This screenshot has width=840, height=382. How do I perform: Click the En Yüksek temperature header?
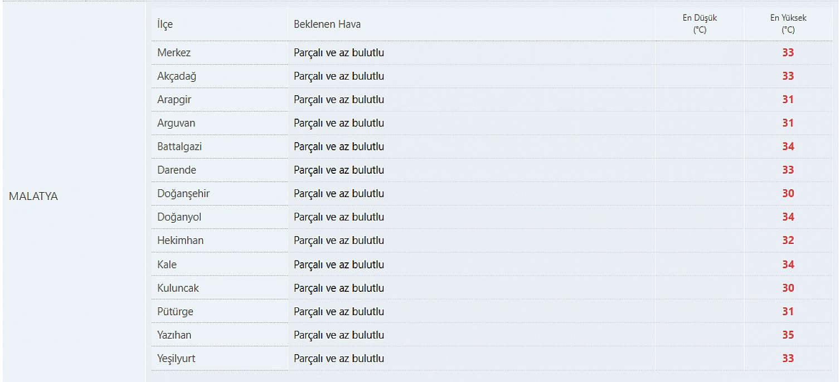coord(788,24)
